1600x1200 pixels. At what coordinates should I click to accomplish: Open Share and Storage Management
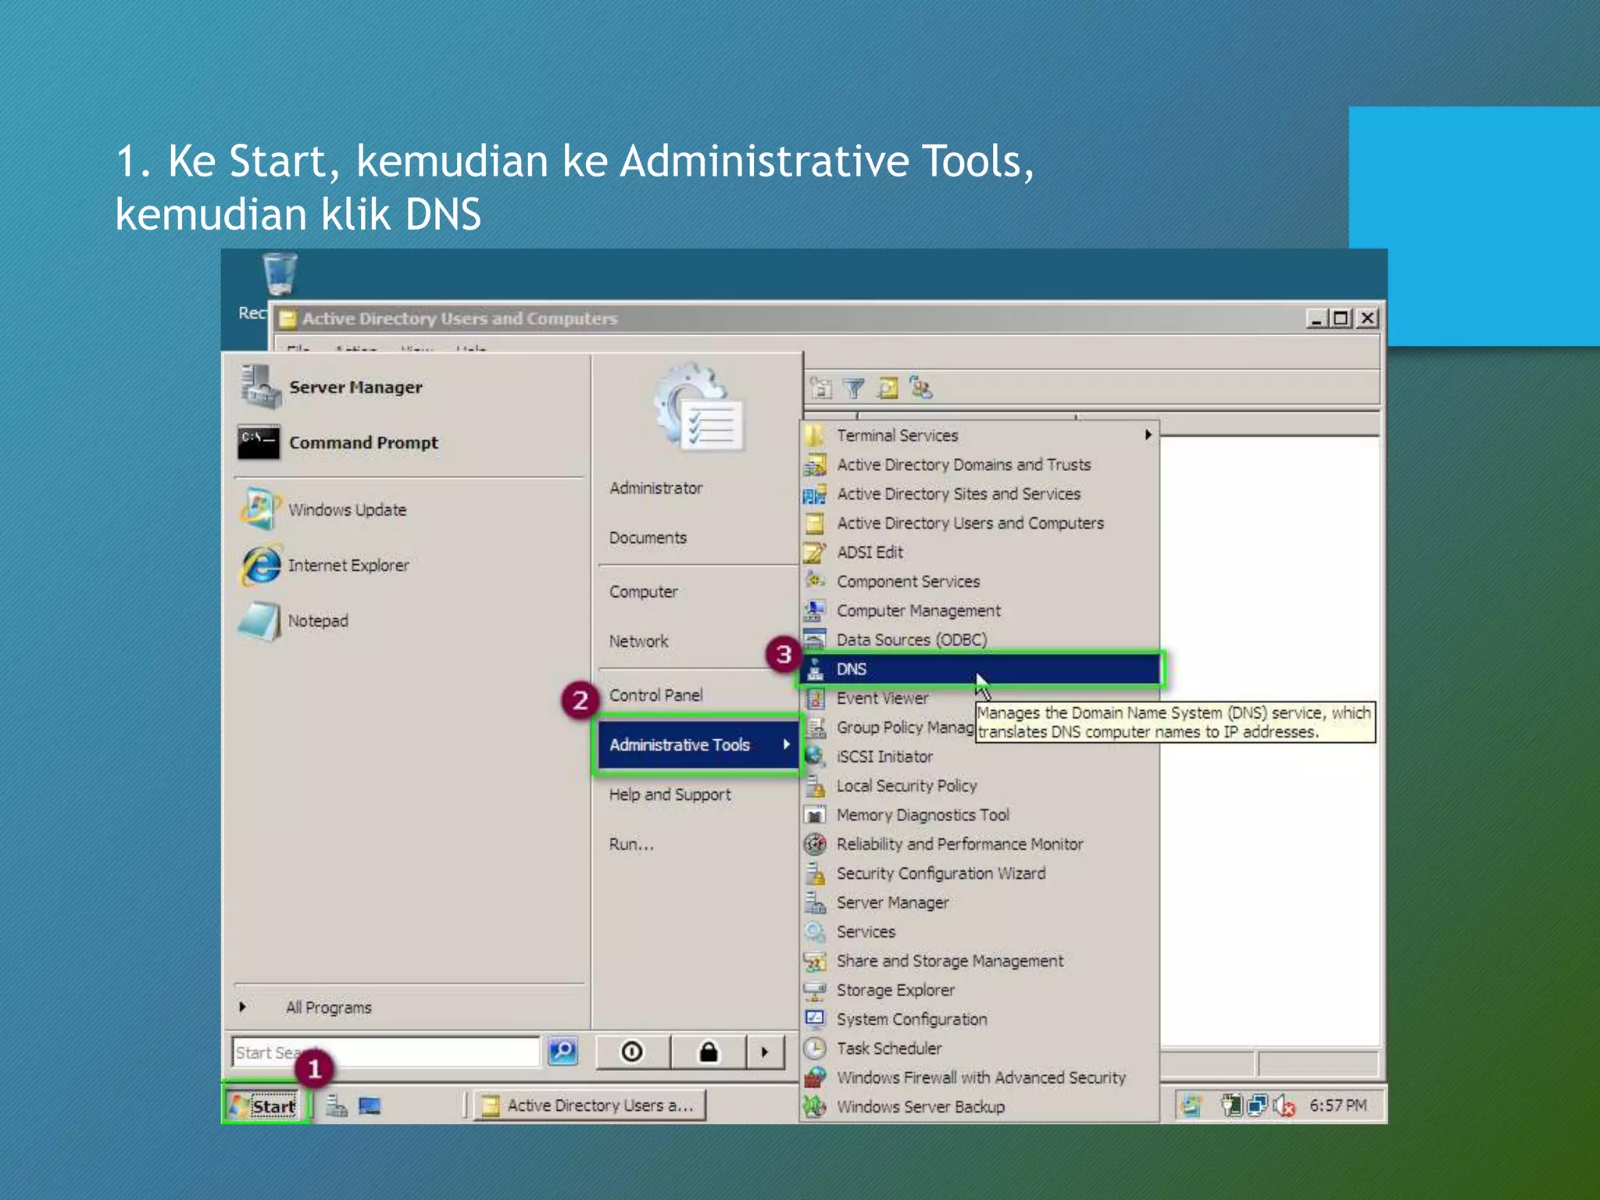[979, 961]
